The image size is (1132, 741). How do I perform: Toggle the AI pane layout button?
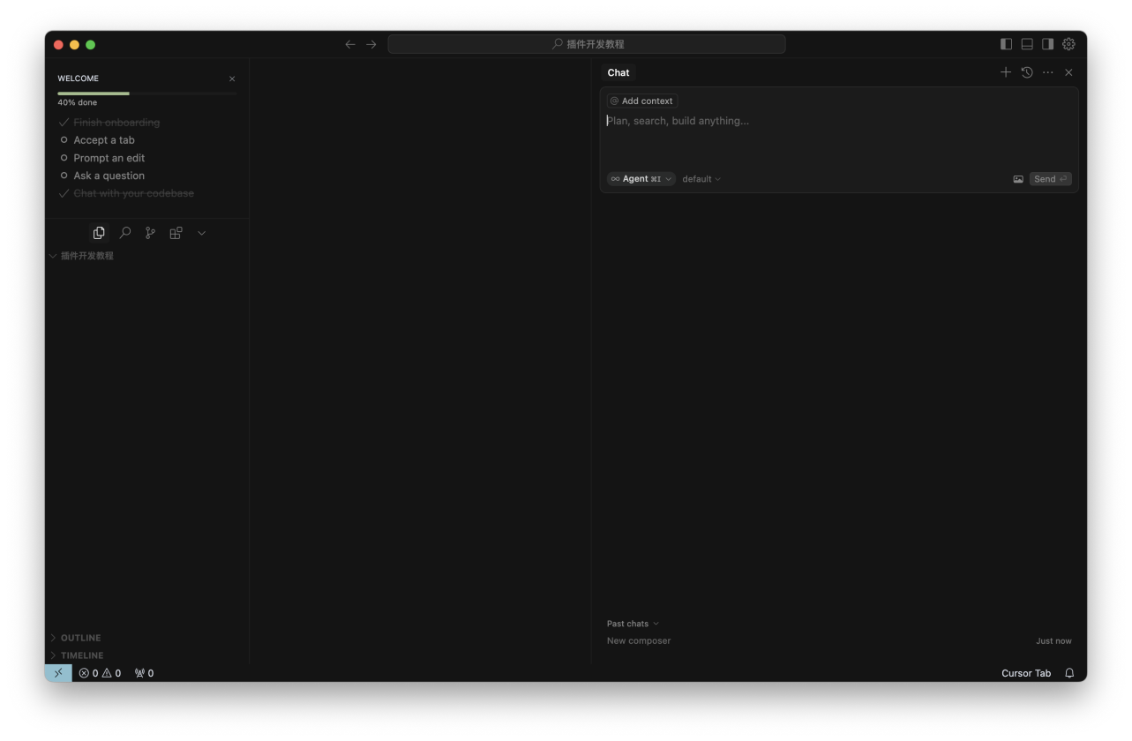[1047, 44]
